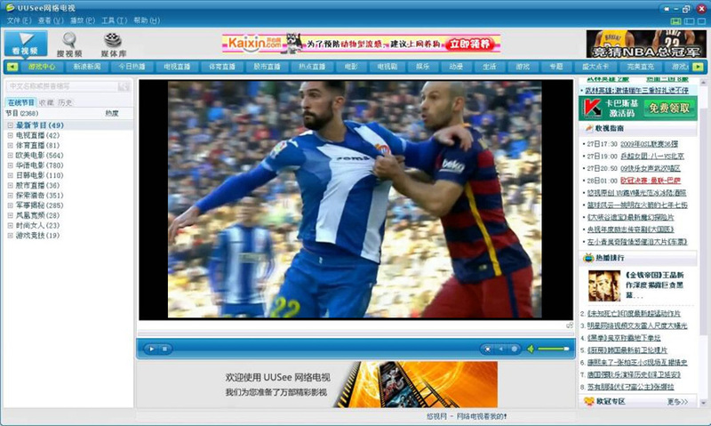Expand the 股市直播 (36) category
711x426 pixels.
[10, 185]
